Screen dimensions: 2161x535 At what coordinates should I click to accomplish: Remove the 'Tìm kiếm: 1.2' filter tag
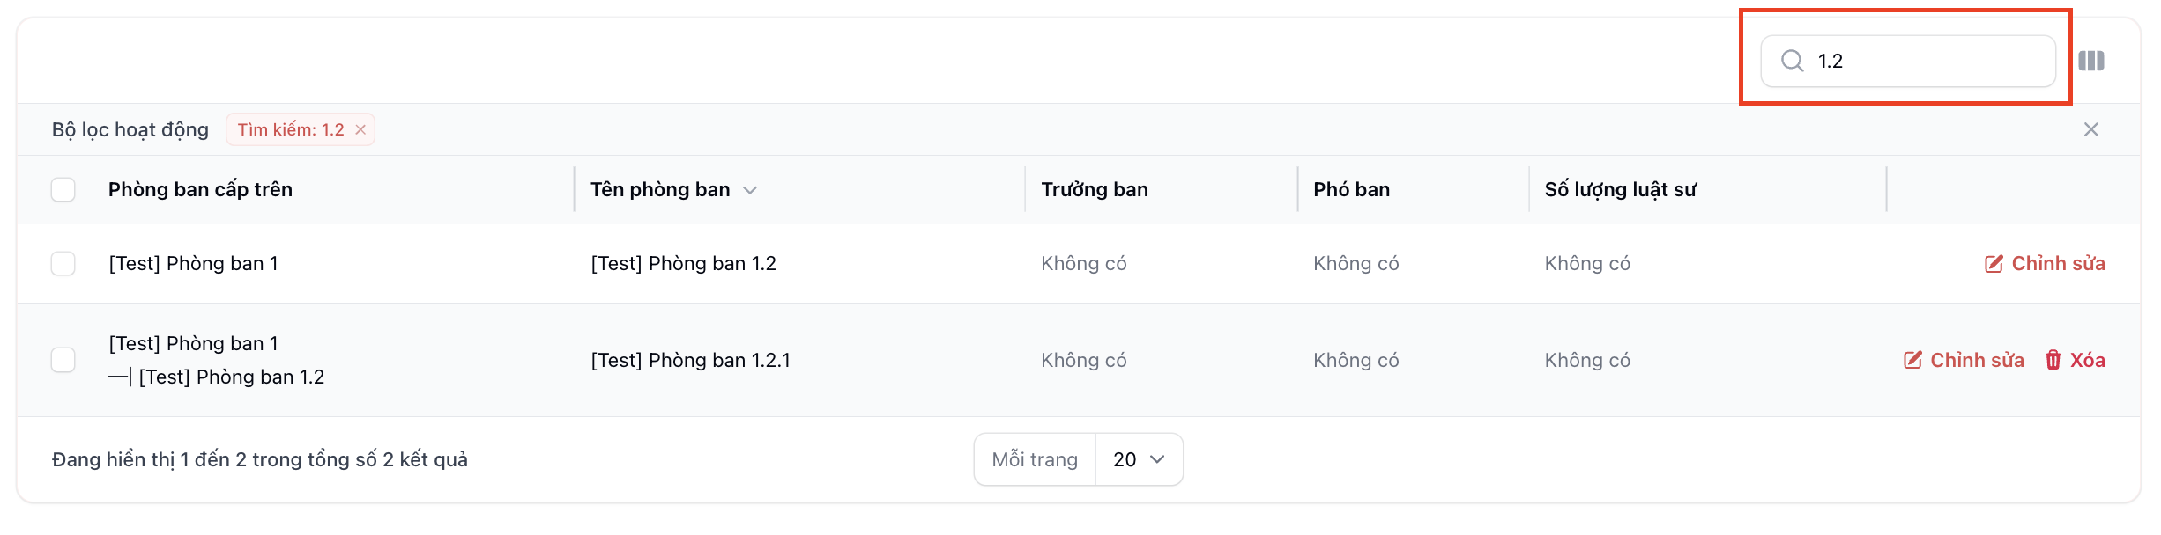click(x=360, y=130)
